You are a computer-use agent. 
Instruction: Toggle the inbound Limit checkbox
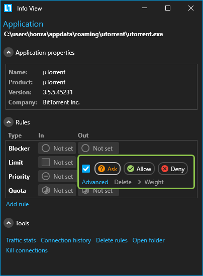click(x=46, y=162)
